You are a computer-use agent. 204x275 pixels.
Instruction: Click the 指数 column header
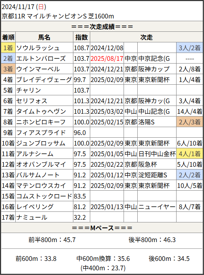(81, 37)
